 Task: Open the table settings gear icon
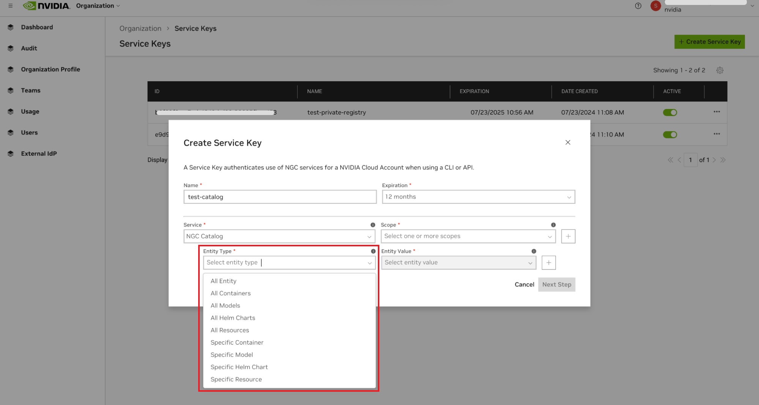pyautogui.click(x=720, y=70)
